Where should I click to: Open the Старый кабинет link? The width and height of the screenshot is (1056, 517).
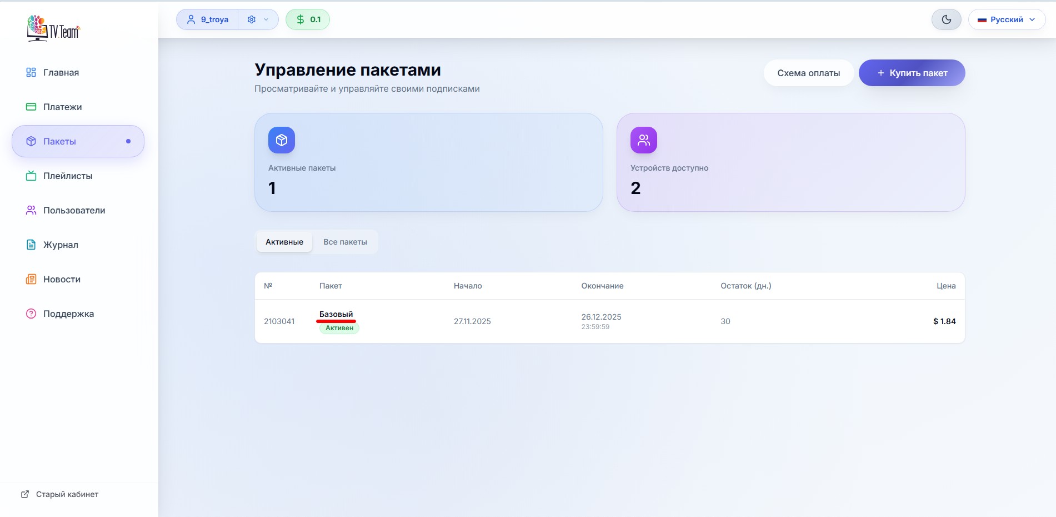coord(60,494)
